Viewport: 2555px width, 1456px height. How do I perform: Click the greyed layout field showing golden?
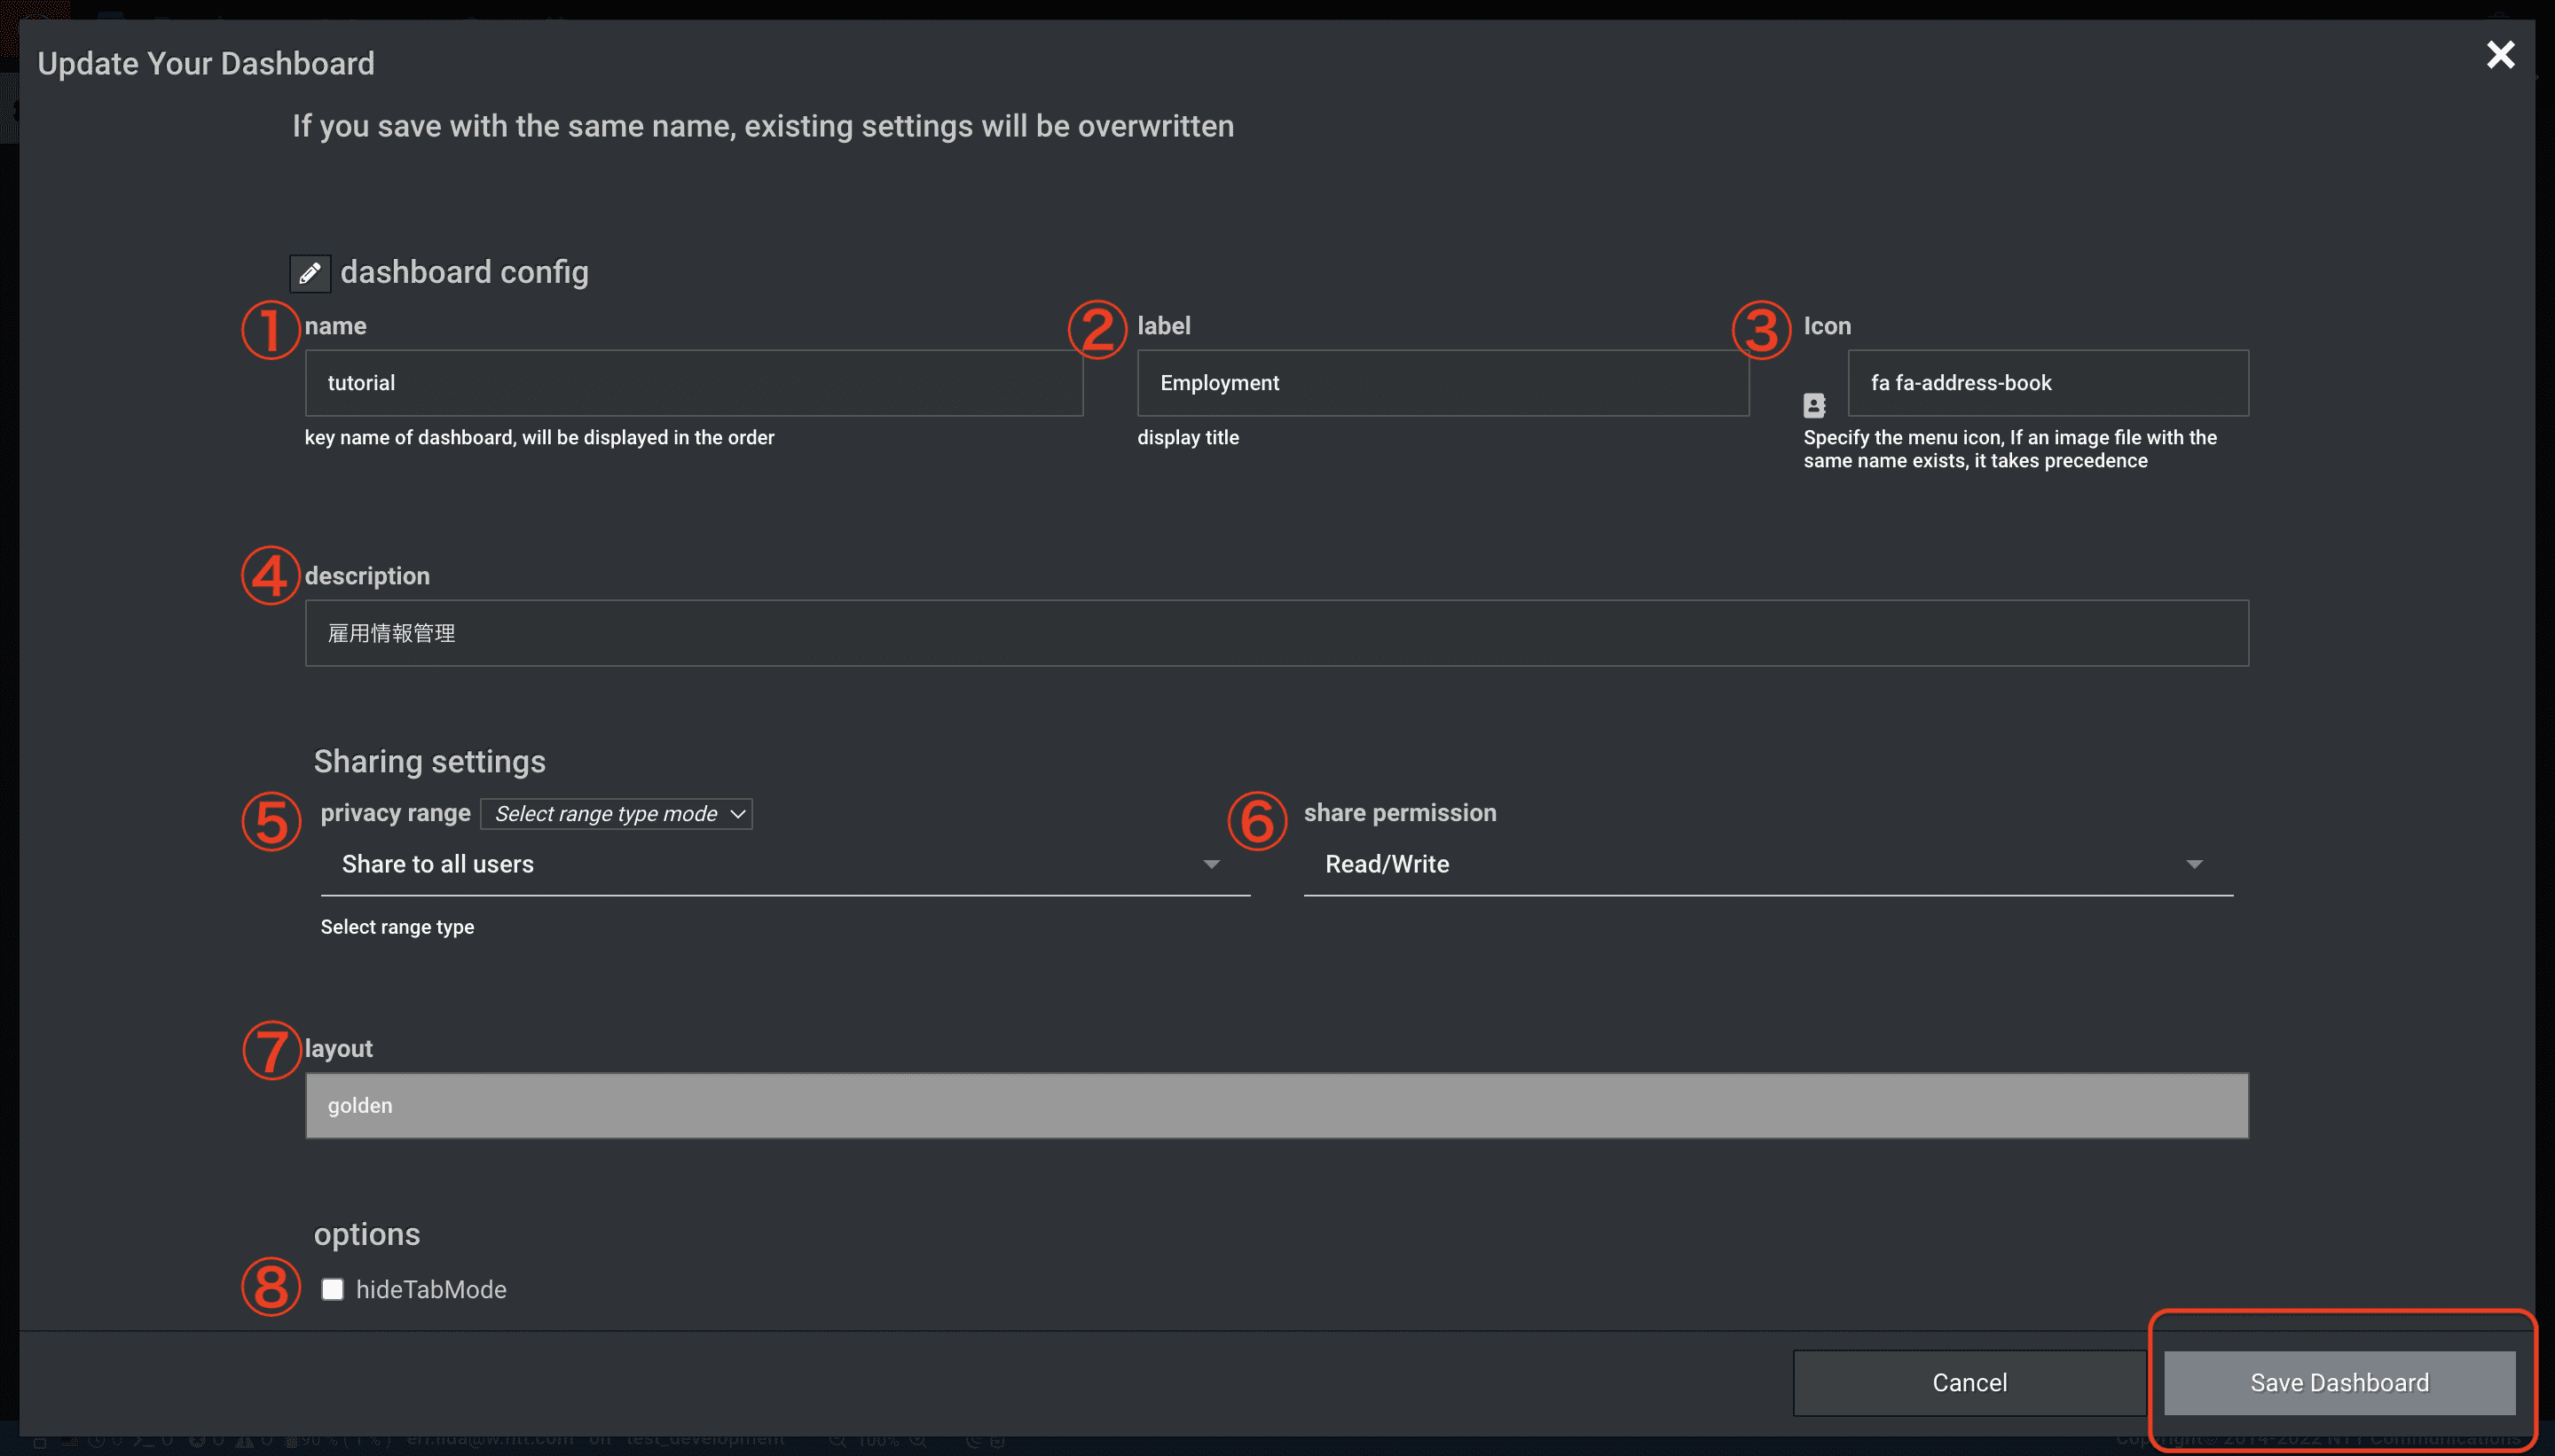[1277, 1105]
